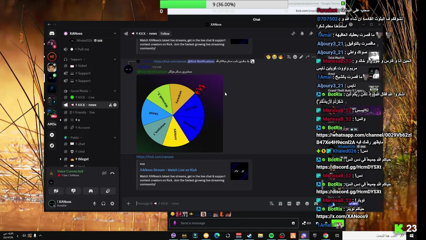The width and height of the screenshot is (426, 240).
Task: Create channel in Social Media category
Action: click(x=115, y=91)
